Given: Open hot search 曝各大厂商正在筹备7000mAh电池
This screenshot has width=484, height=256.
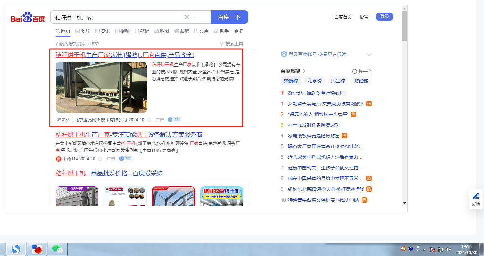Looking at the screenshot, I should click(326, 146).
